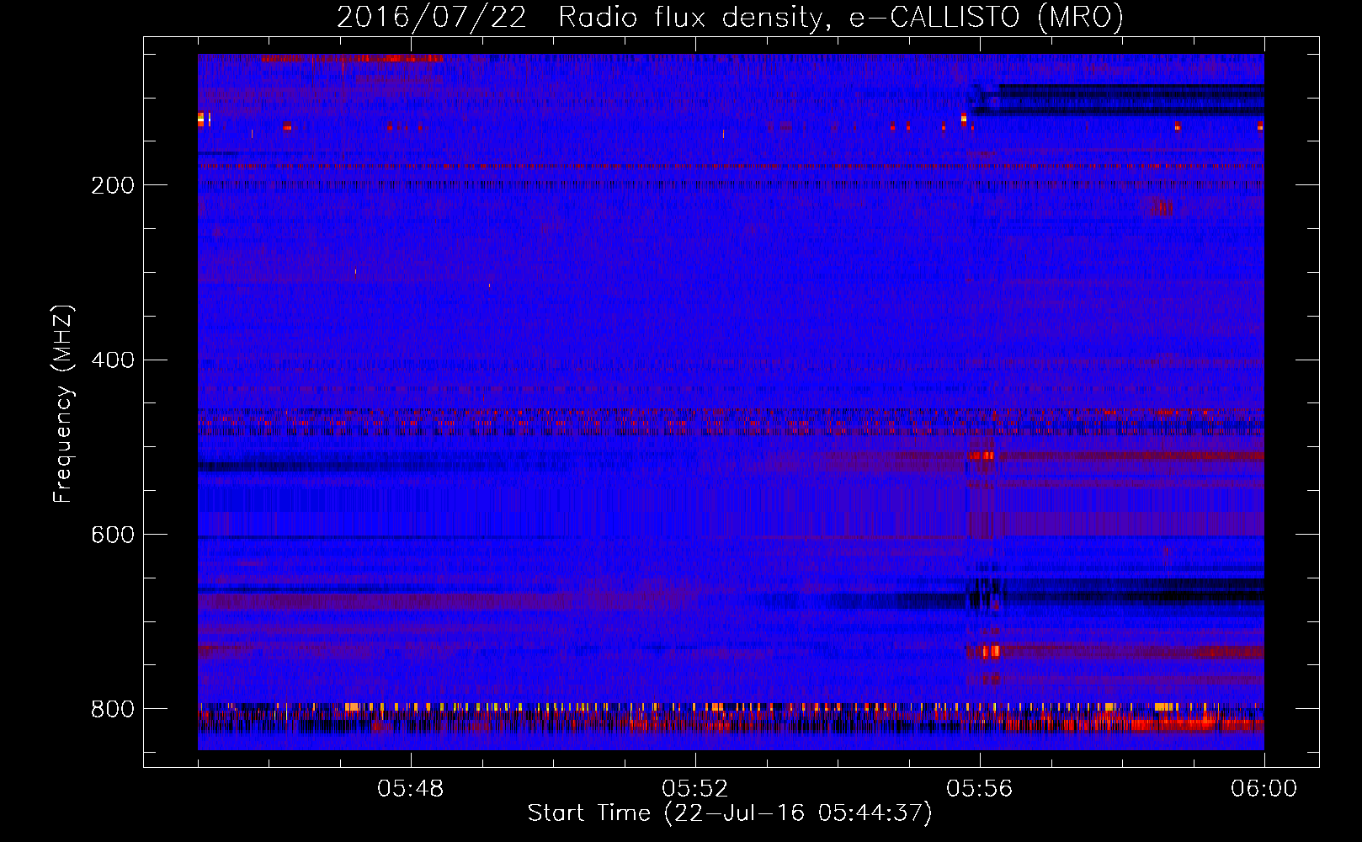Select the 05:56 time tick label

coord(980,789)
